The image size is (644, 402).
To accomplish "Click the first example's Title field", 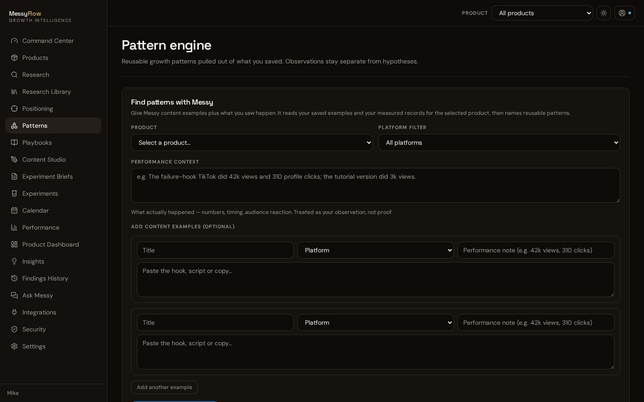I will point(215,250).
